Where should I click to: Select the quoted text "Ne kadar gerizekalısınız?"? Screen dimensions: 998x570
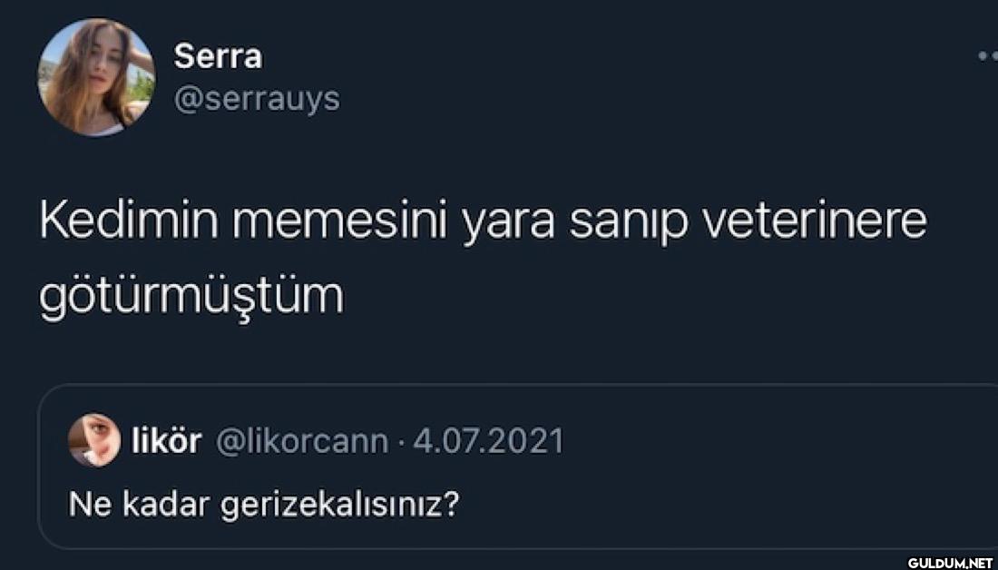click(x=263, y=506)
